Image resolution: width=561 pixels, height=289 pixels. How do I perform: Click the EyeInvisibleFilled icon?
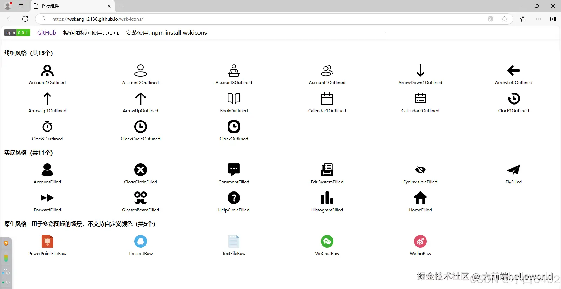[420, 170]
